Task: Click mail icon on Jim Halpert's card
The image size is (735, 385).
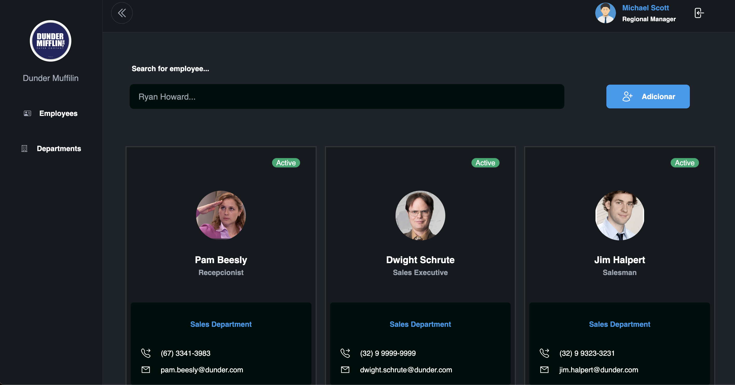Action: 544,370
